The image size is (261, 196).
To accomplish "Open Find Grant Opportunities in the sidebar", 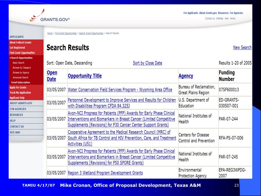I will click(x=22, y=53).
